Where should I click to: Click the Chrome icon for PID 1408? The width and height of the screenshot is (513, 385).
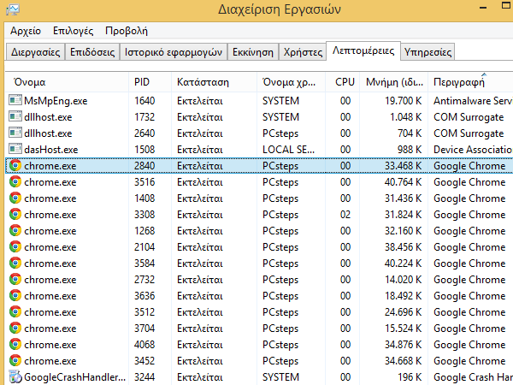click(x=15, y=198)
